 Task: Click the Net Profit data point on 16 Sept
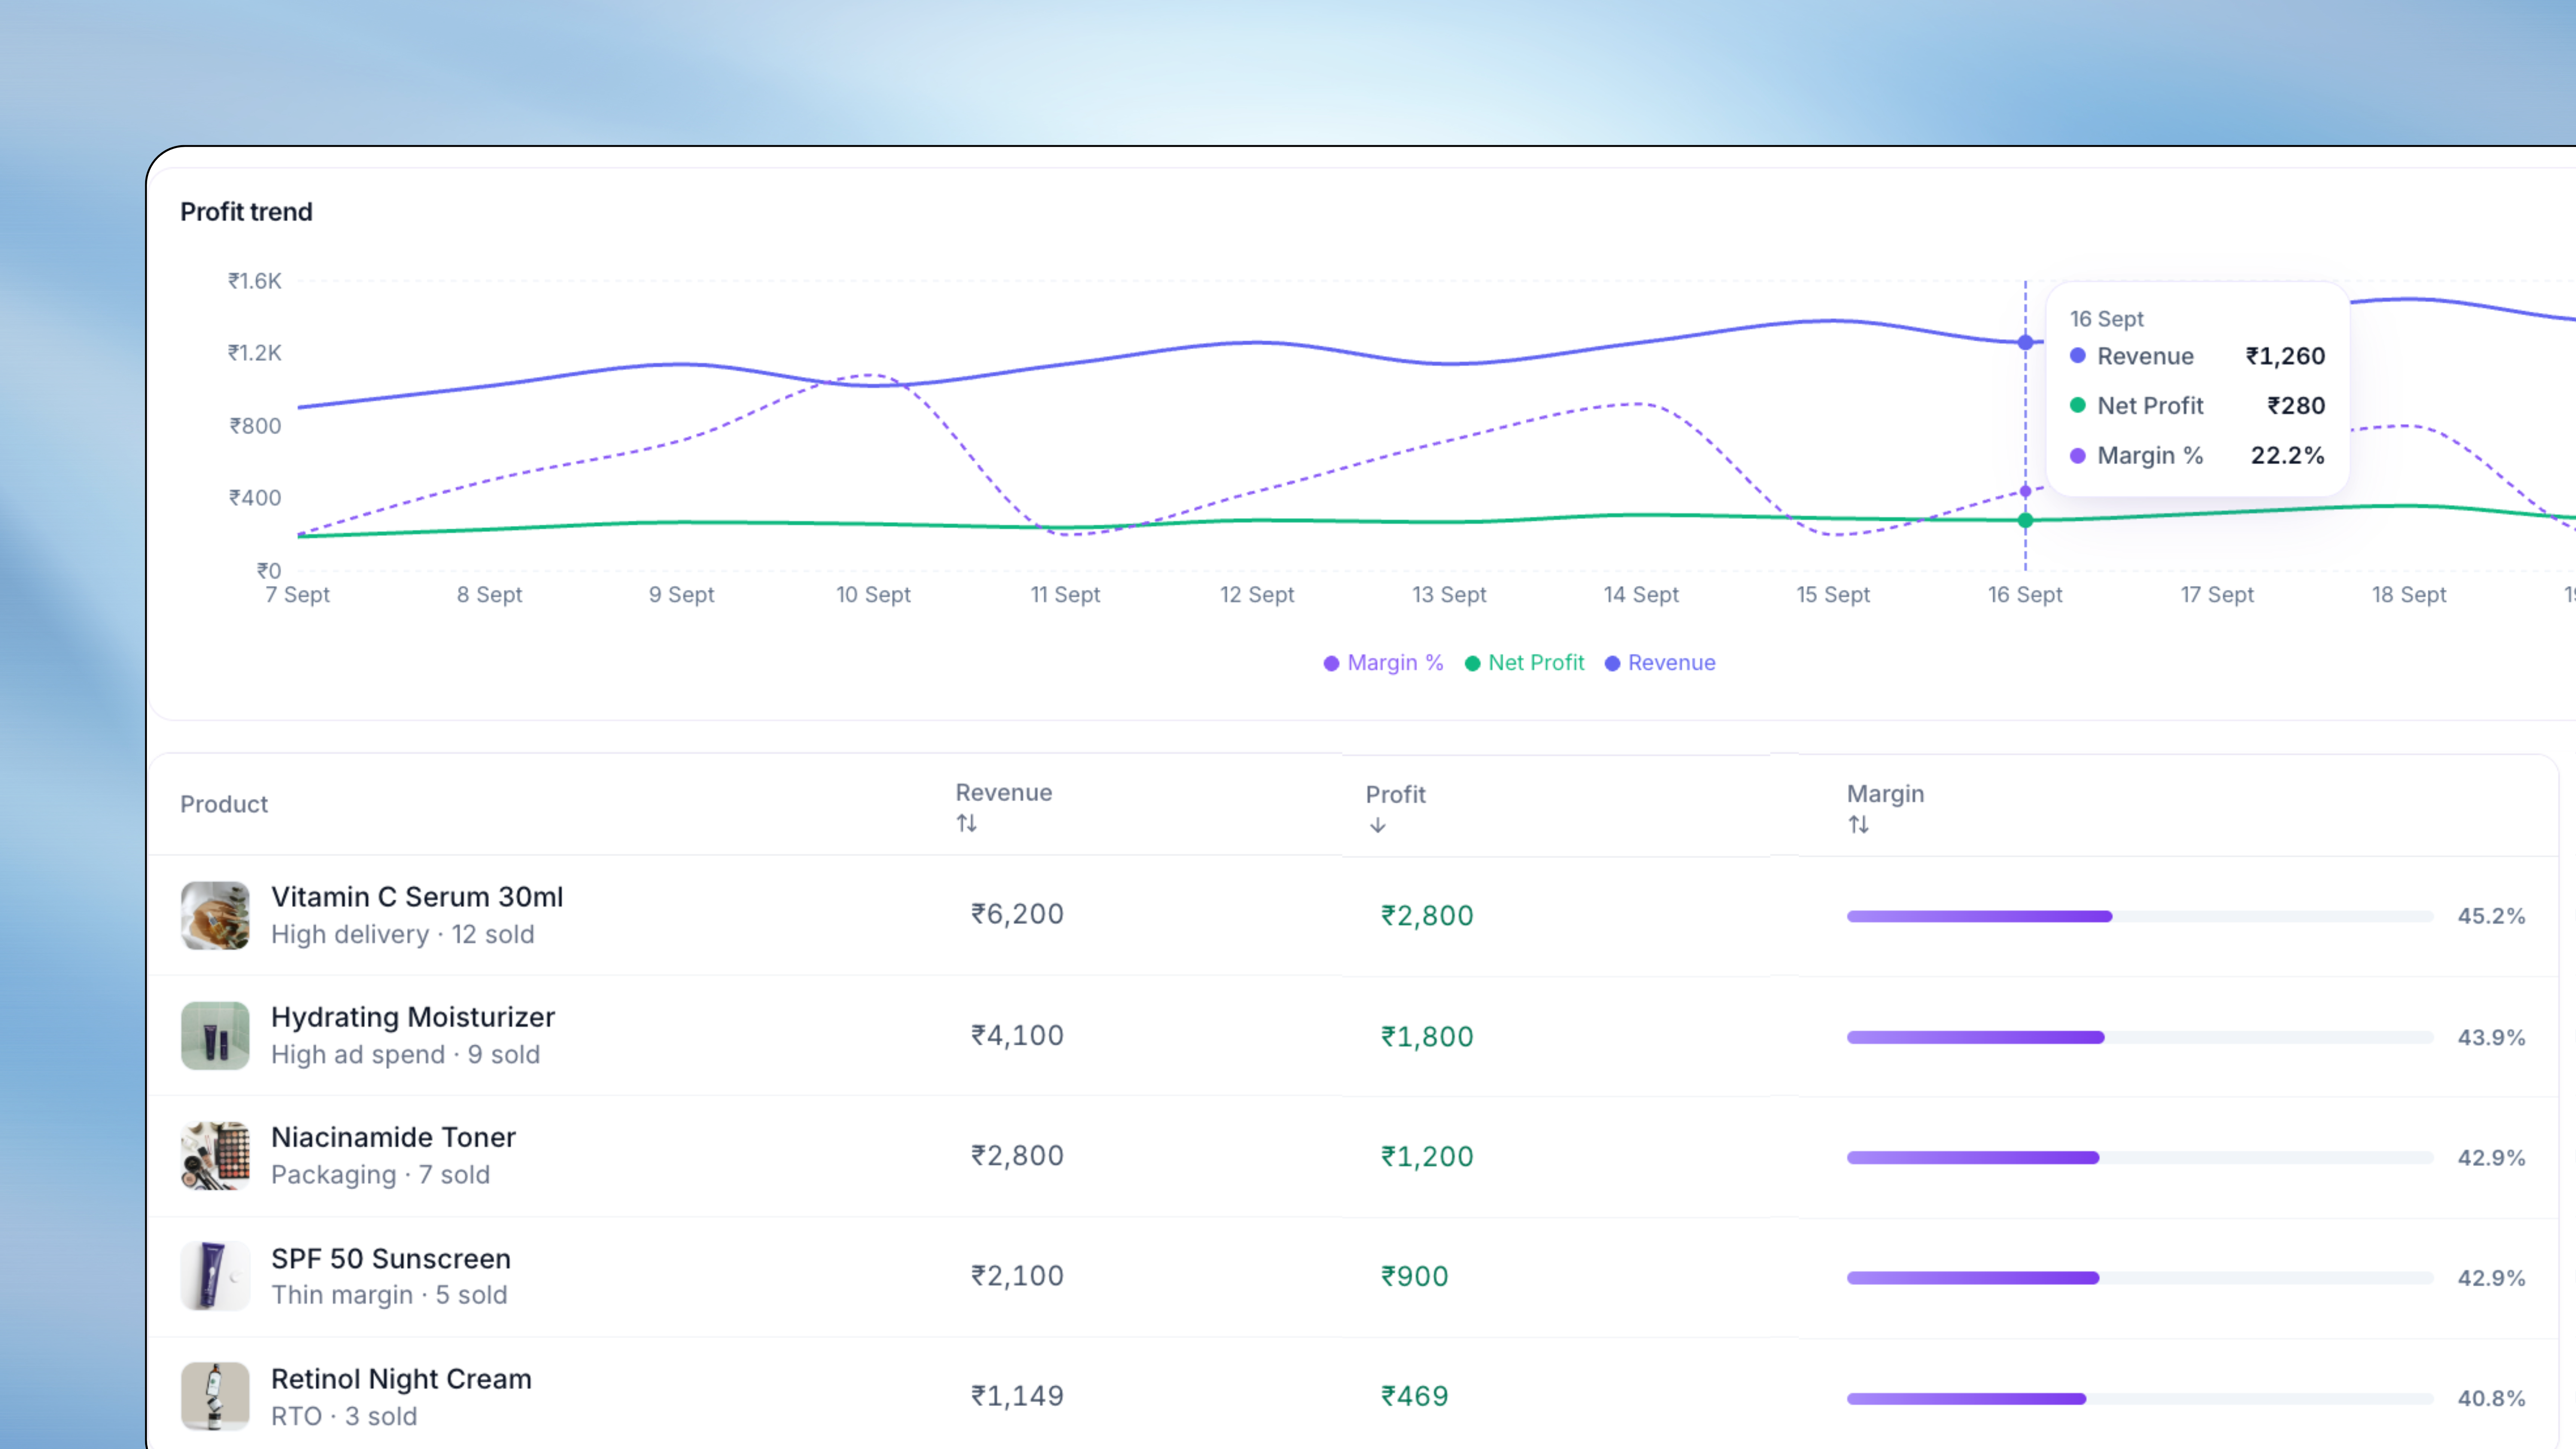[x=2026, y=520]
